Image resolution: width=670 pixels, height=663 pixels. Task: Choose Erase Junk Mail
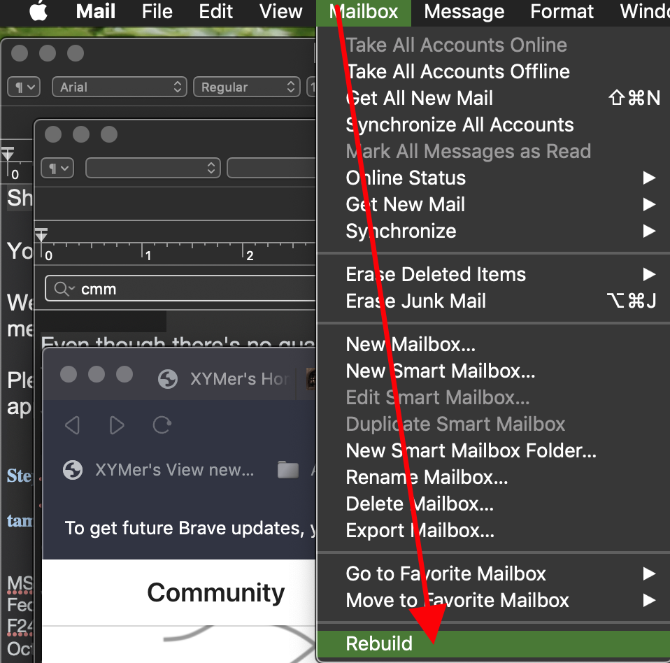click(494, 301)
